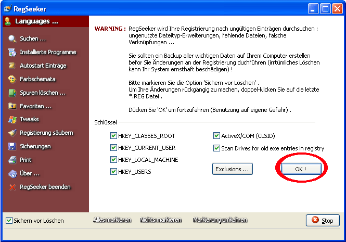Uncheck HKEY_CLASSES_ROOT checkbox

[113, 135]
